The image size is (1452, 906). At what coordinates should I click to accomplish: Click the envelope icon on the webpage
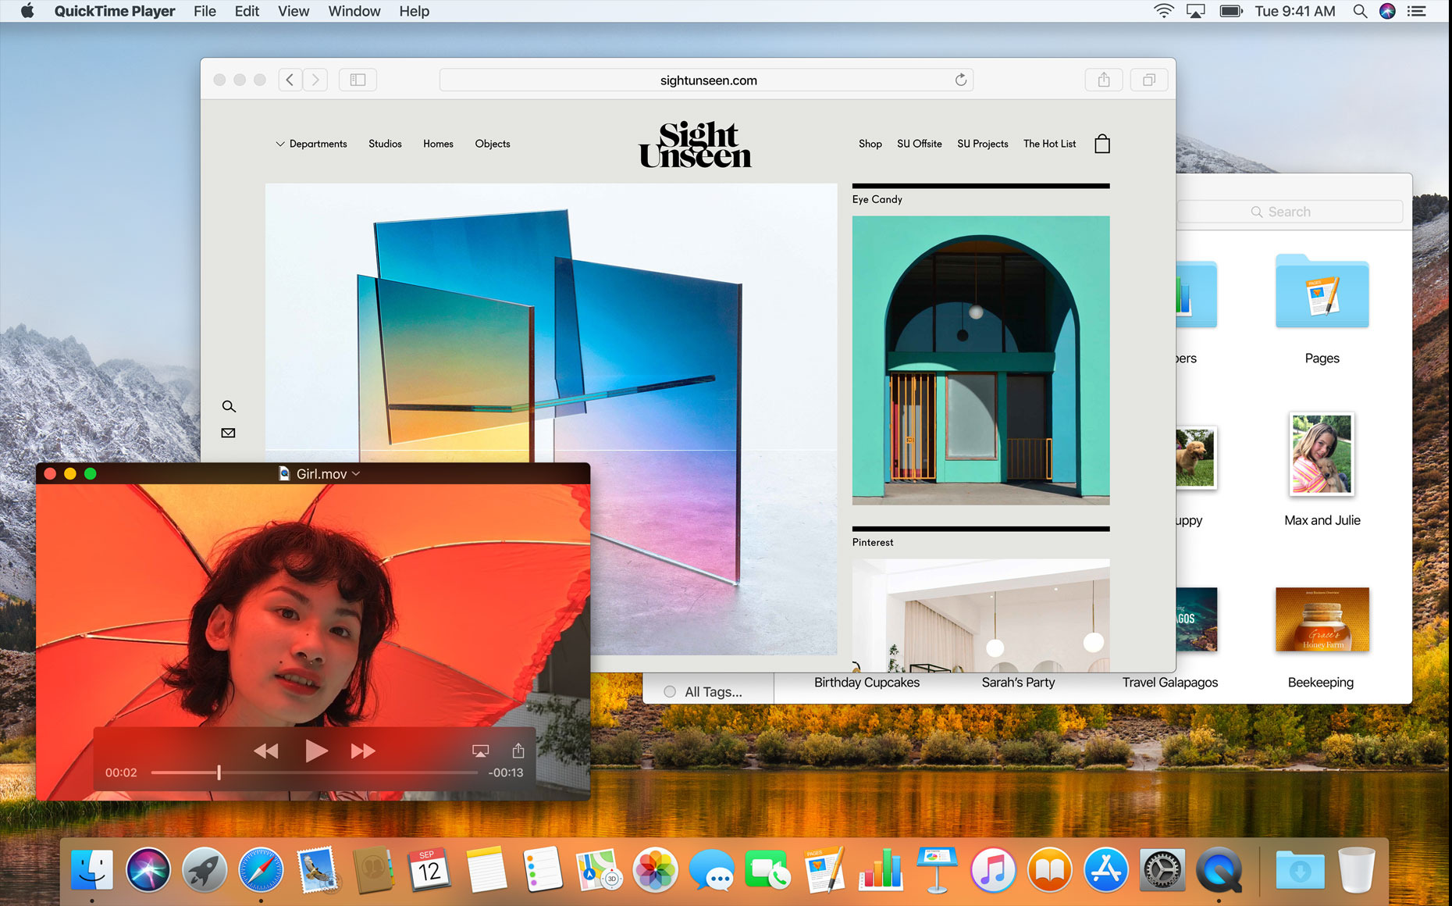point(228,433)
